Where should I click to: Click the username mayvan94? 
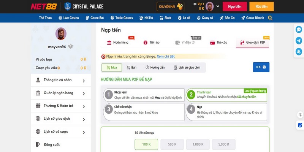click(57, 47)
